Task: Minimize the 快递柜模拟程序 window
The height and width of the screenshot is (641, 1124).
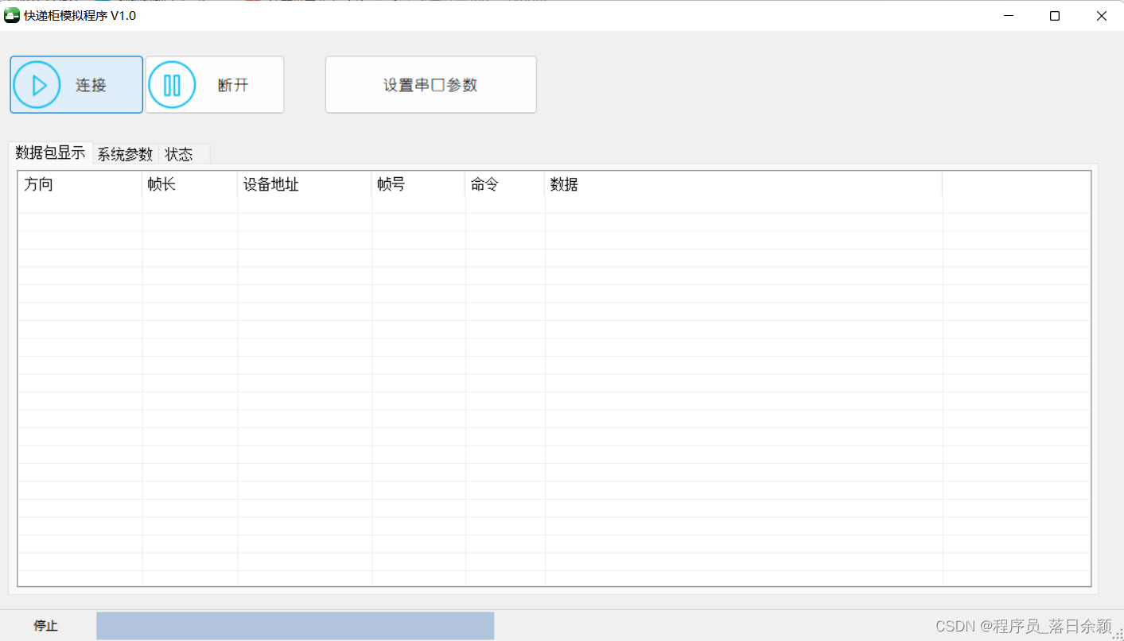Action: pos(1009,16)
